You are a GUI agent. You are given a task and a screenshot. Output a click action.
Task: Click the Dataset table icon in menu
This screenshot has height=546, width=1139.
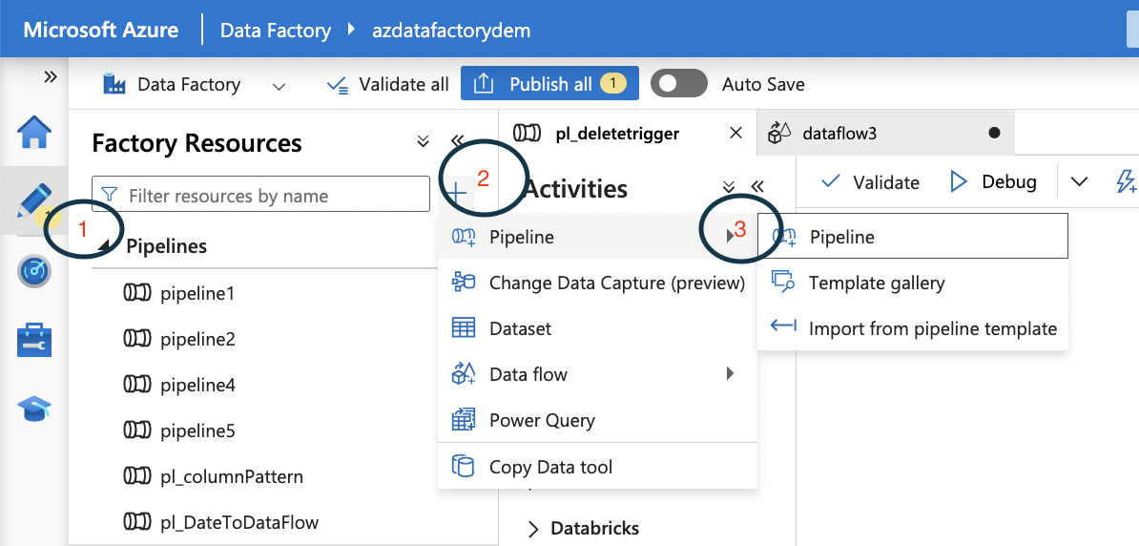coord(463,328)
